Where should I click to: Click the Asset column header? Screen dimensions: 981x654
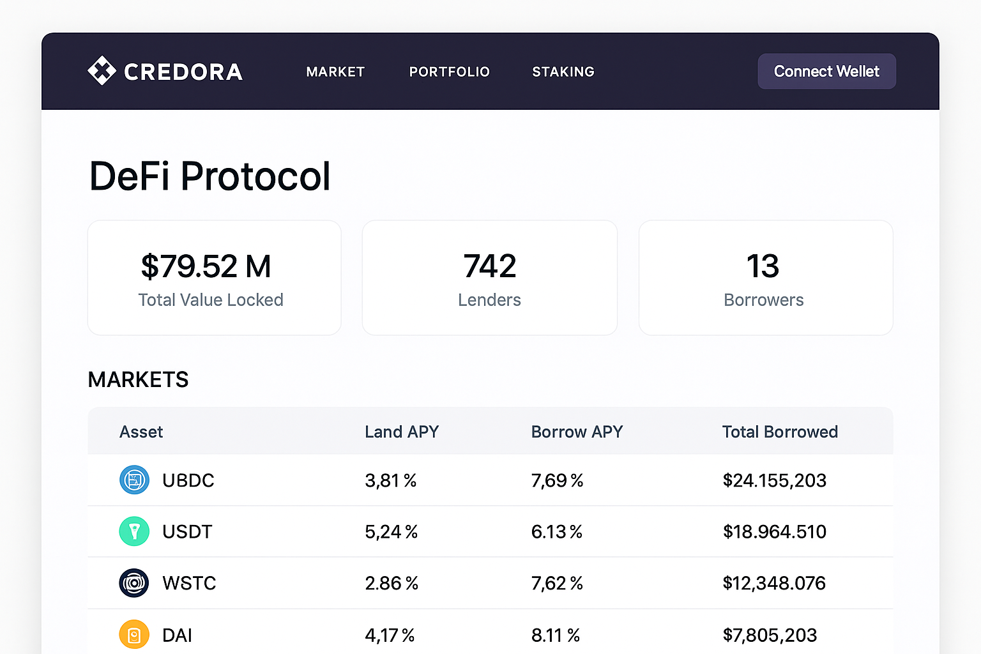pos(141,432)
